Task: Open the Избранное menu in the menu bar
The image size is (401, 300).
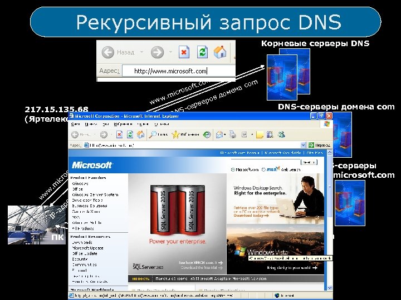Action: tap(123, 124)
